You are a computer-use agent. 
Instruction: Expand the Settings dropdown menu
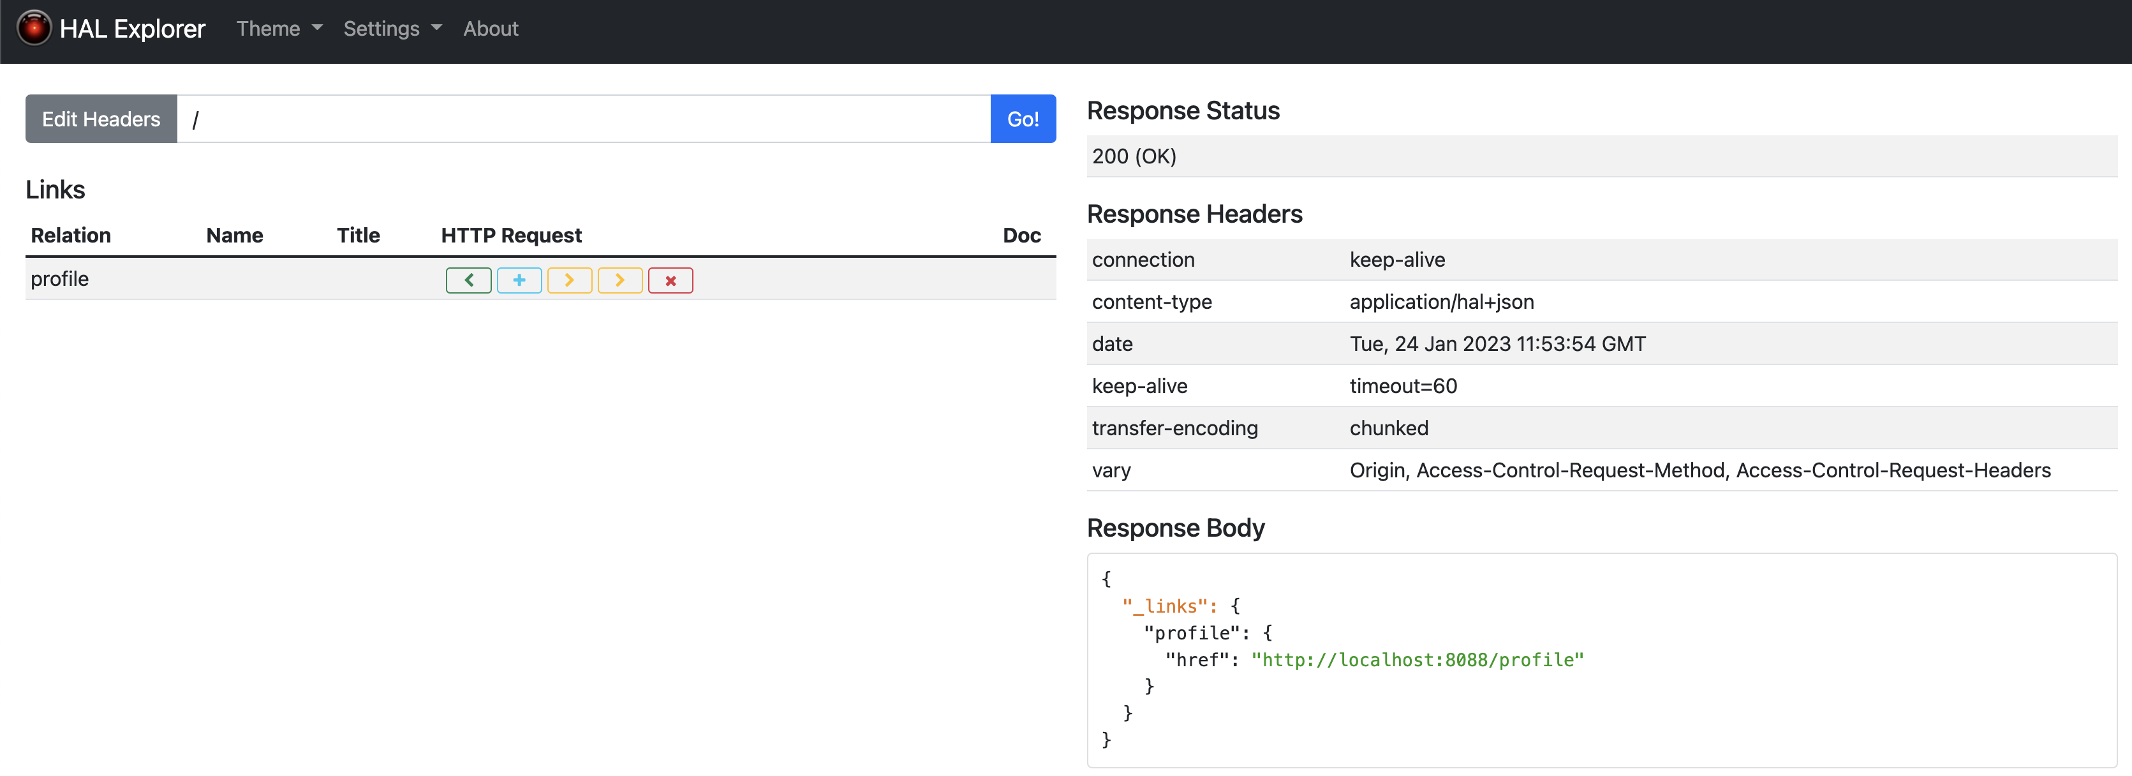pos(392,29)
